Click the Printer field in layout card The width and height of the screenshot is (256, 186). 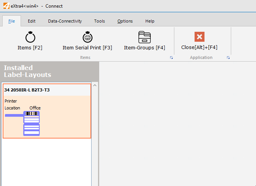[11, 101]
